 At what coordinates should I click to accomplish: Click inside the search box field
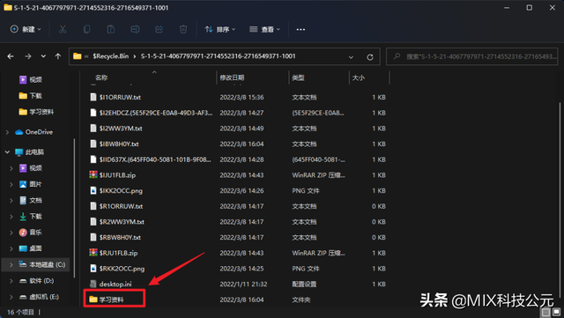[472, 56]
